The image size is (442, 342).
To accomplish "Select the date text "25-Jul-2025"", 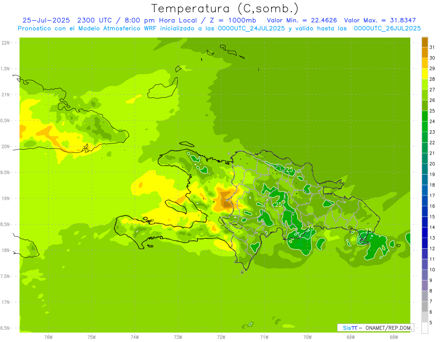I will coord(46,20).
